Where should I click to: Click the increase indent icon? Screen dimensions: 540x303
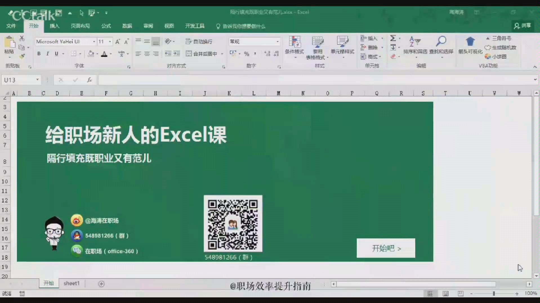pyautogui.click(x=177, y=54)
